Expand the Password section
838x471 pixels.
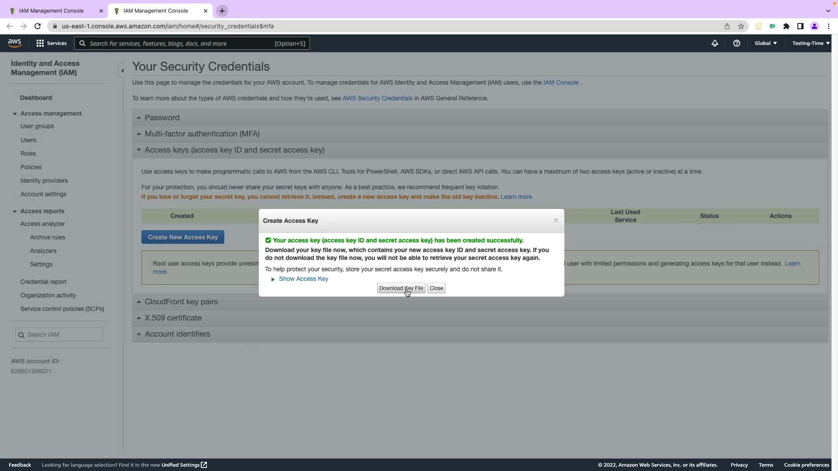[x=162, y=118]
